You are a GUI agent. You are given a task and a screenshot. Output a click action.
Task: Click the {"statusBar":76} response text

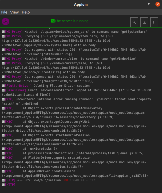57,54
